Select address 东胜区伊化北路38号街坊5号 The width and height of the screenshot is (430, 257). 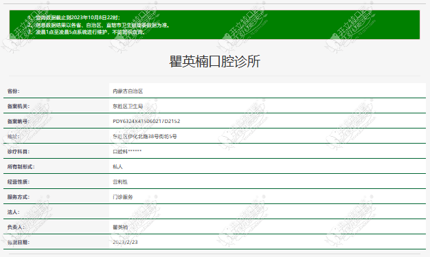click(145, 136)
